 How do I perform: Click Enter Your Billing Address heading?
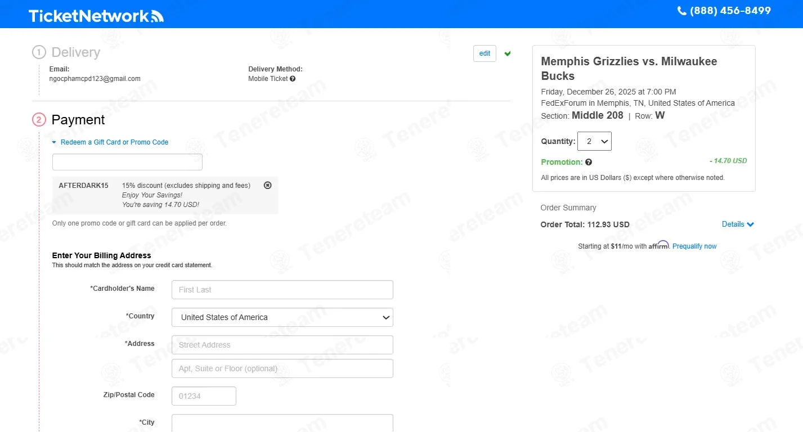point(102,255)
